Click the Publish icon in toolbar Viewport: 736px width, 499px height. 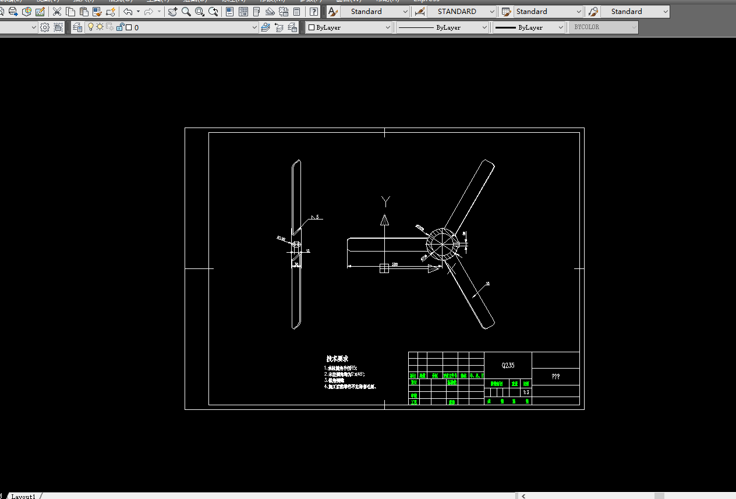tap(13, 12)
